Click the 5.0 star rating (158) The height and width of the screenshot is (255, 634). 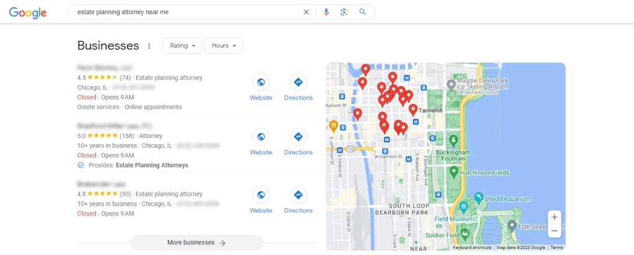[105, 136]
